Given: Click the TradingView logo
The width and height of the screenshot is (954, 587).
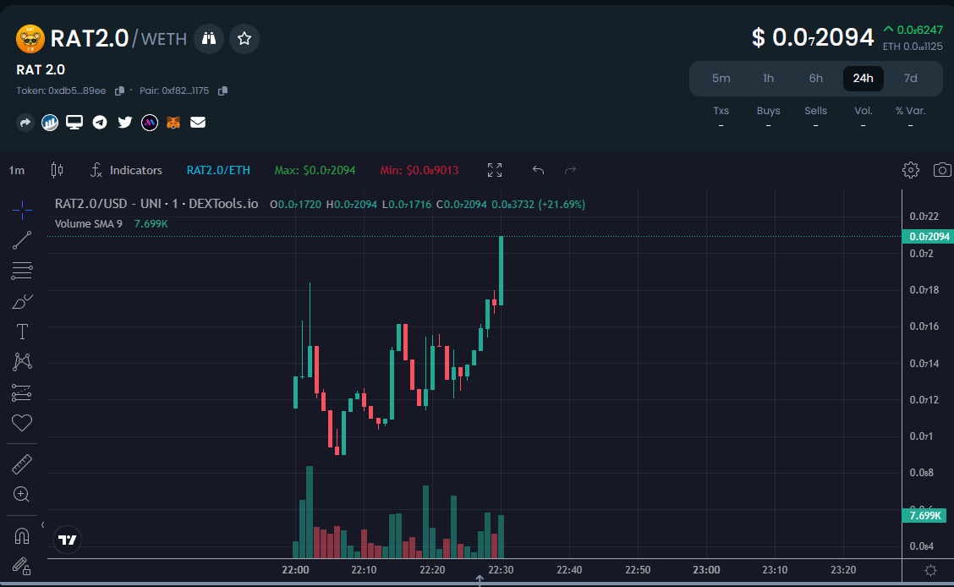Looking at the screenshot, I should pyautogui.click(x=67, y=540).
